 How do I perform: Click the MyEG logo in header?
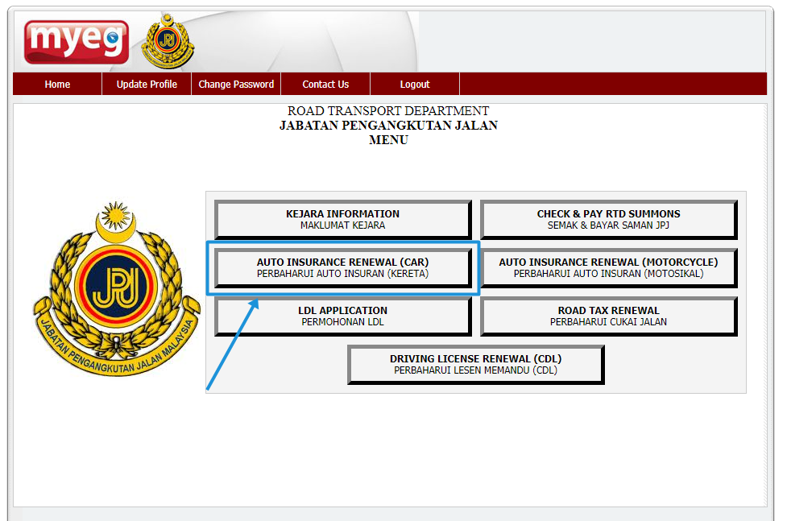point(77,42)
